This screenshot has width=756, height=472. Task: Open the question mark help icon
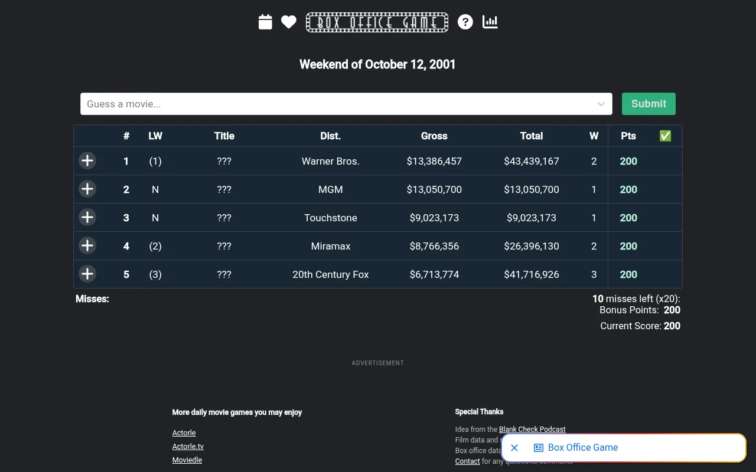click(465, 22)
